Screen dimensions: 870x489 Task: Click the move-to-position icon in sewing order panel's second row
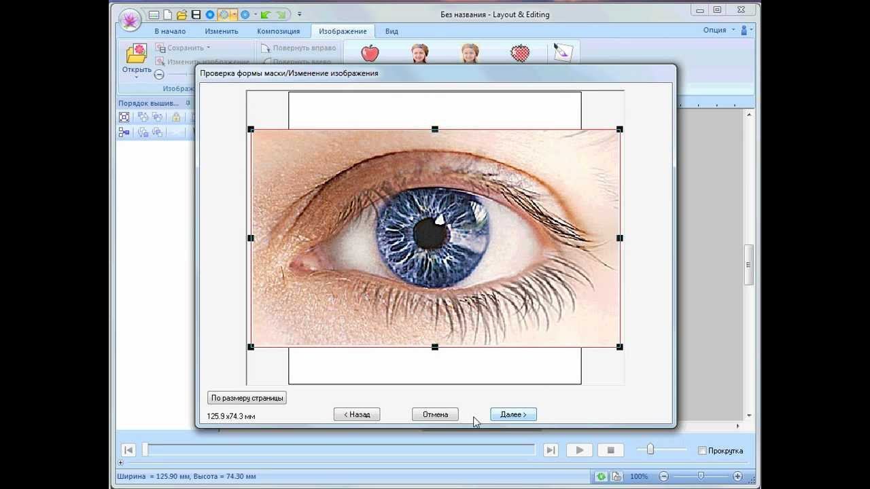click(124, 132)
